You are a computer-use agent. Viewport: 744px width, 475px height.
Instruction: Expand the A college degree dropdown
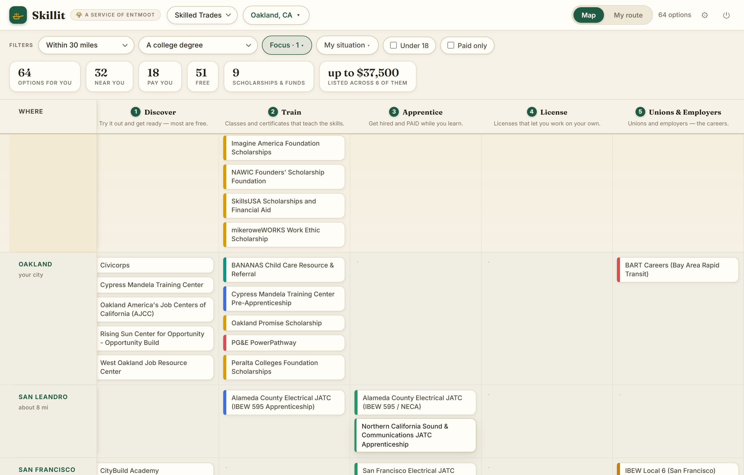198,45
